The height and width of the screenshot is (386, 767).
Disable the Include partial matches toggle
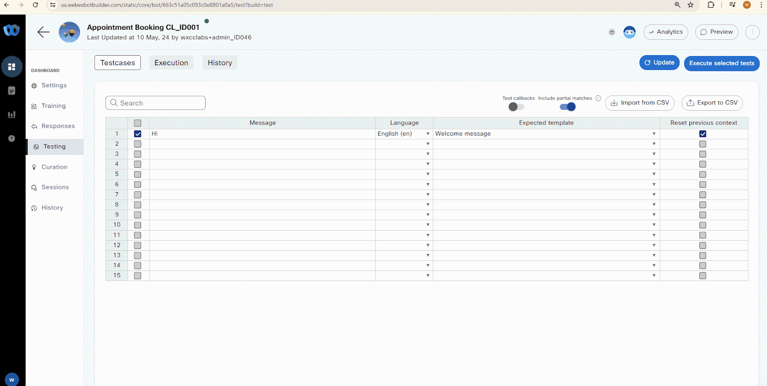point(568,107)
